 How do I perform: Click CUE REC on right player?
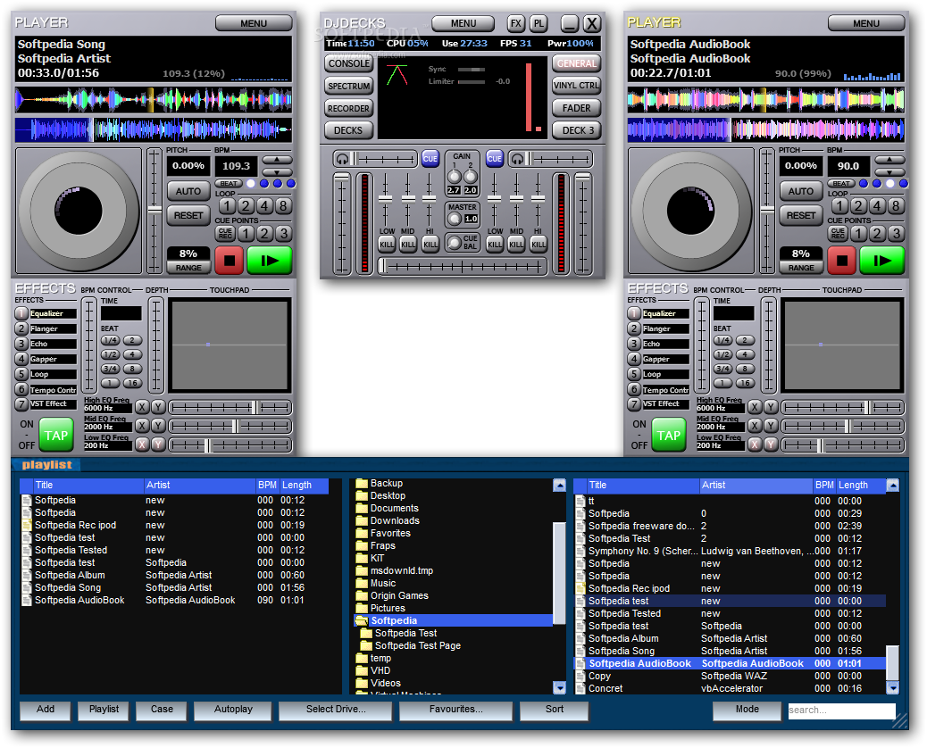point(838,233)
